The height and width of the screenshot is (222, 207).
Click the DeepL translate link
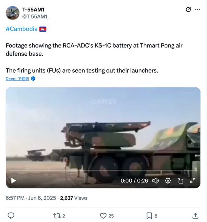[17, 79]
